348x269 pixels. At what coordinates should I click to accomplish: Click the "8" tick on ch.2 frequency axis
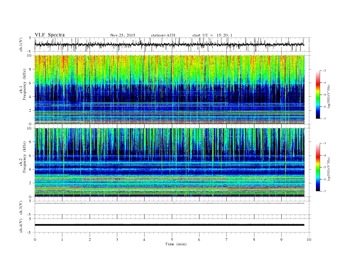tap(30, 142)
